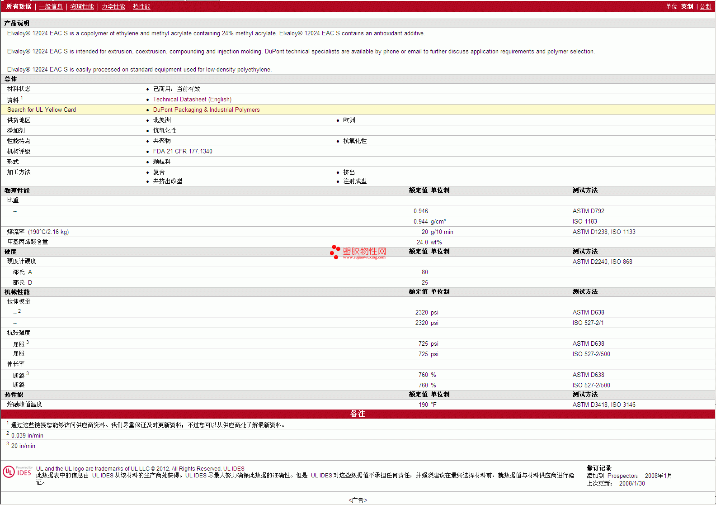716x505 pixels.
Task: Click the 拉伸模量 row label
Action: tap(19, 301)
